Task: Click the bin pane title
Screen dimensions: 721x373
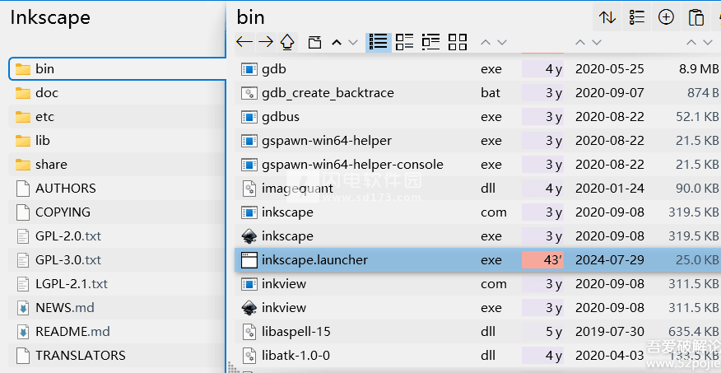Action: [x=250, y=17]
